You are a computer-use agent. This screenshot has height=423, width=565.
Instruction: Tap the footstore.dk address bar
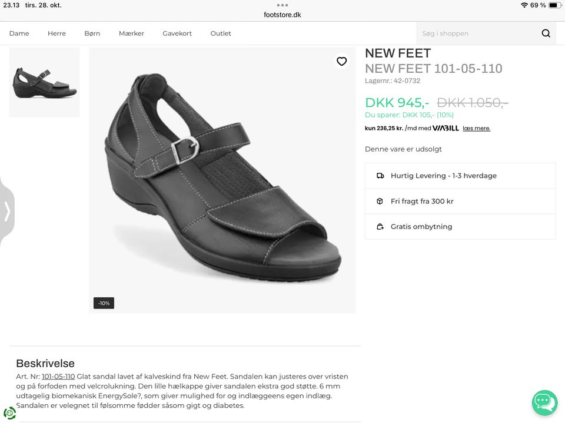[x=282, y=15]
